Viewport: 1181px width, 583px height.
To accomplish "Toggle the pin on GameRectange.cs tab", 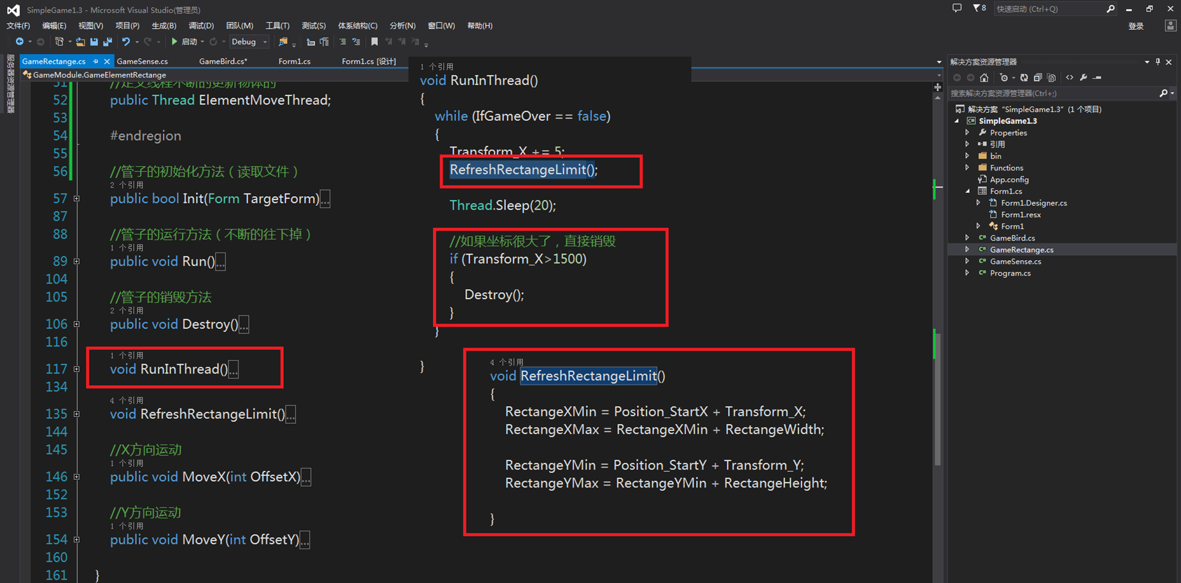I will [95, 61].
